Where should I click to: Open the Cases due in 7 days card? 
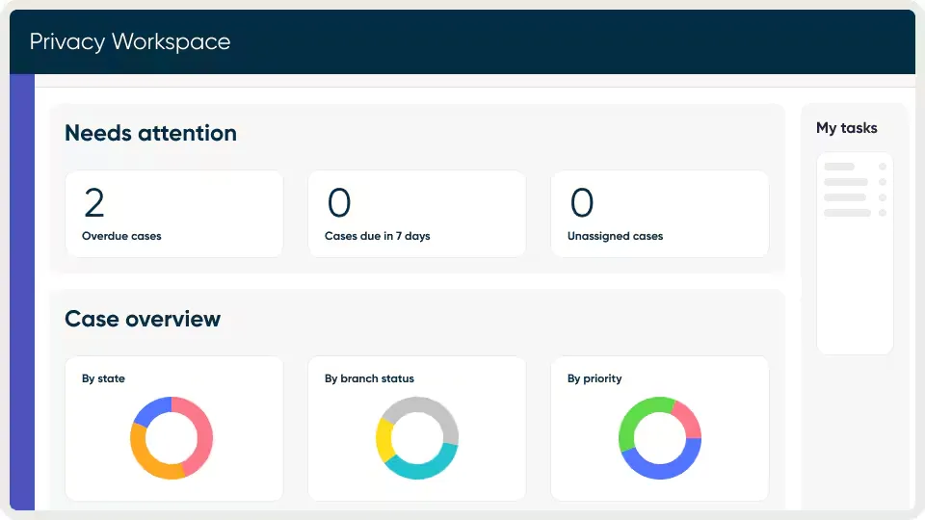pyautogui.click(x=416, y=214)
